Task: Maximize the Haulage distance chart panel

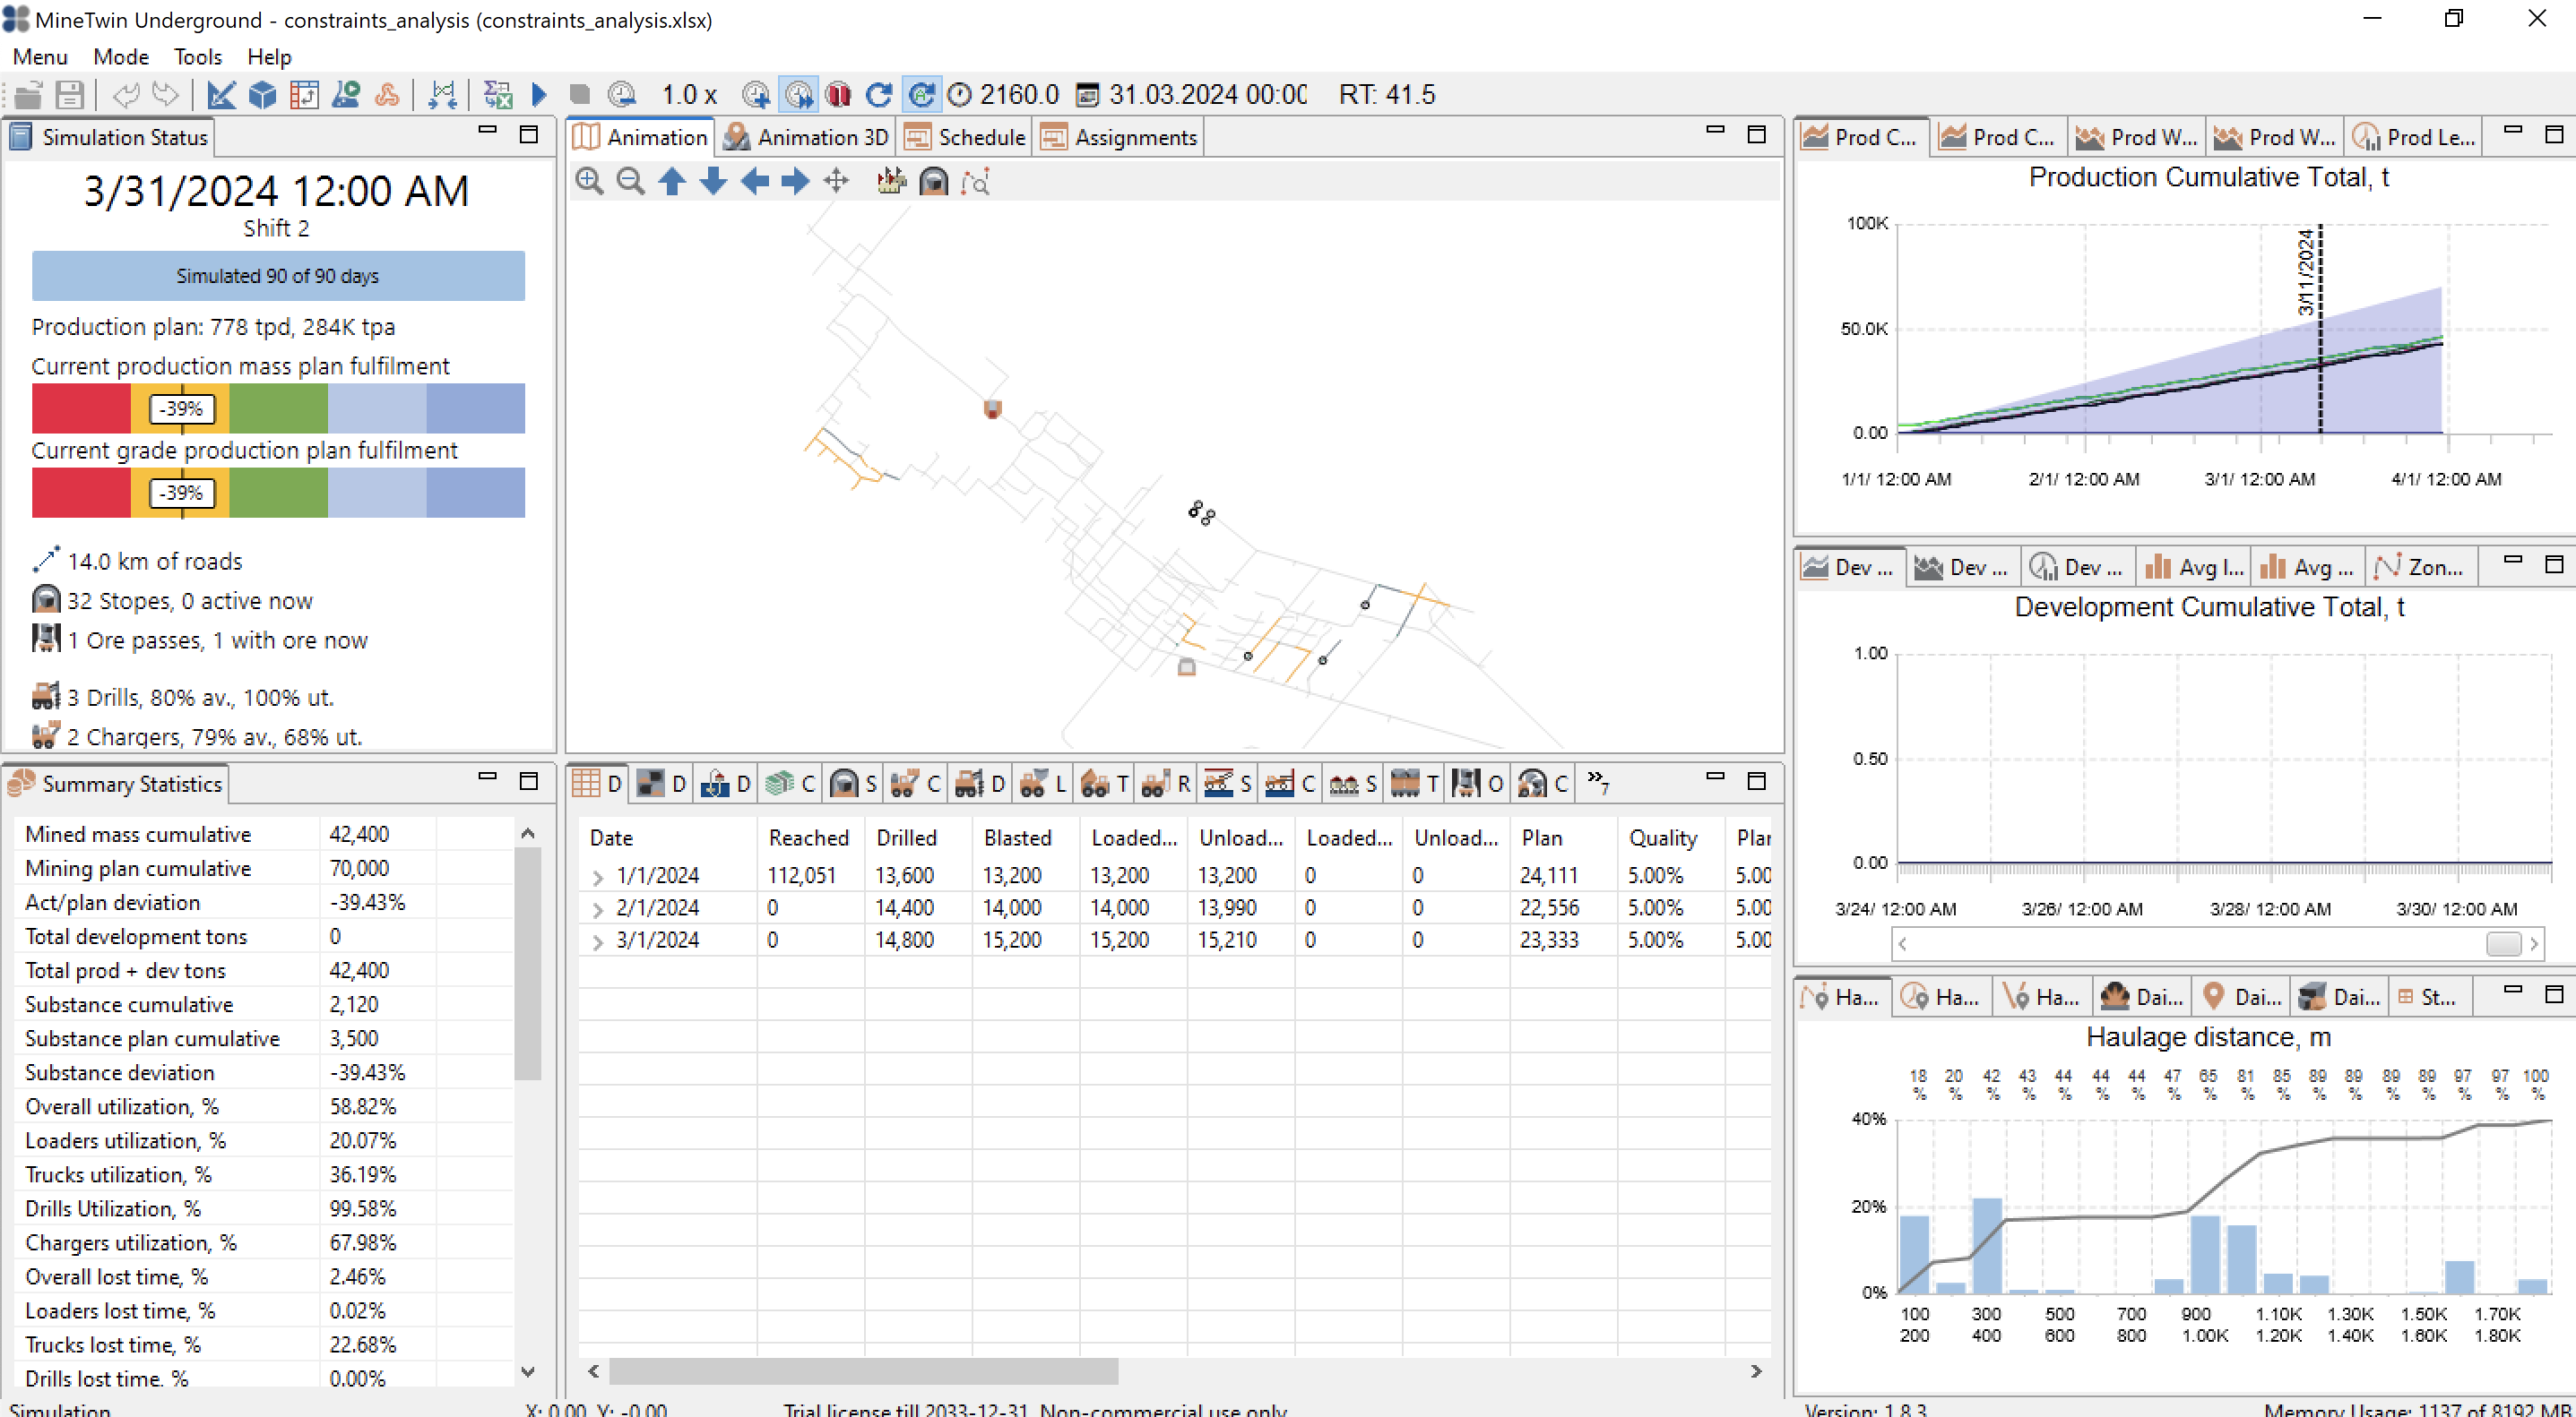Action: tap(2554, 993)
